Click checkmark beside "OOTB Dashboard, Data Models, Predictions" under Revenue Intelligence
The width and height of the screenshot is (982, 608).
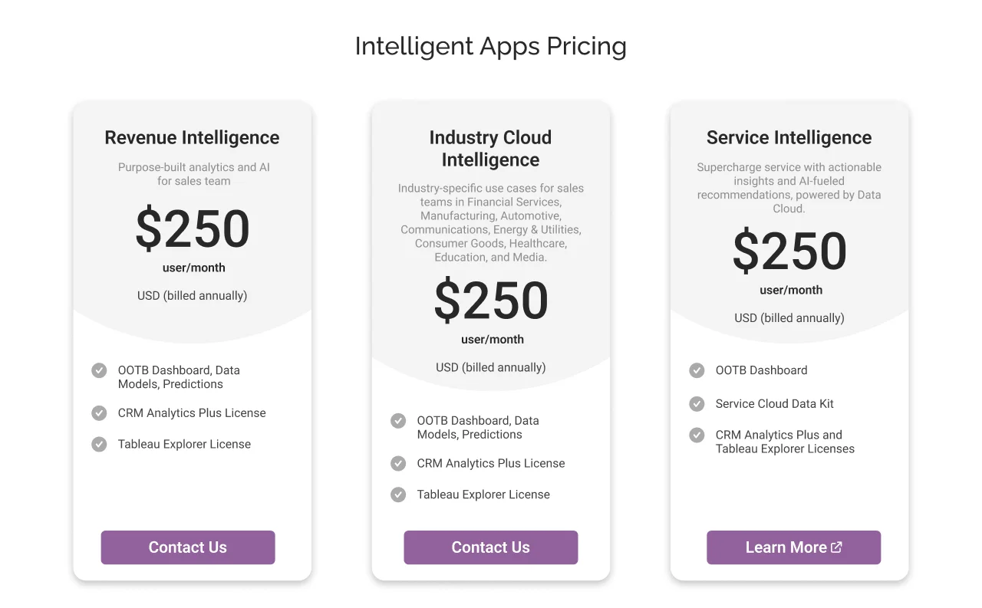click(x=99, y=370)
